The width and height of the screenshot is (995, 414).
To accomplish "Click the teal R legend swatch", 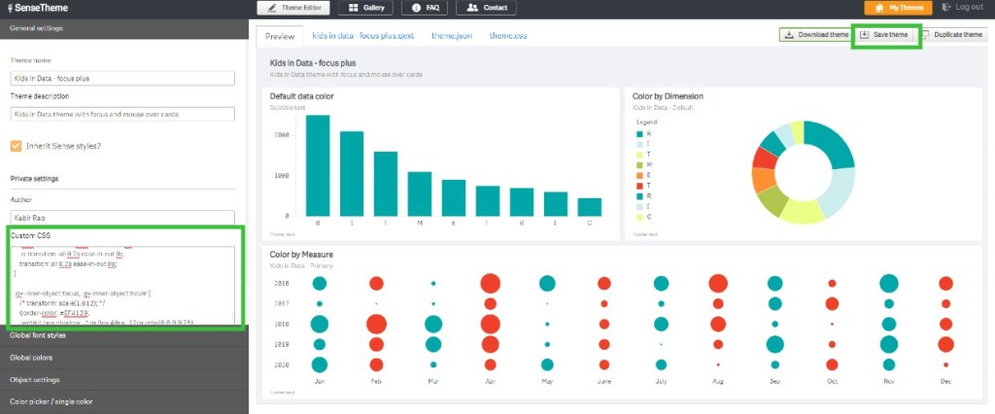I will tap(638, 134).
